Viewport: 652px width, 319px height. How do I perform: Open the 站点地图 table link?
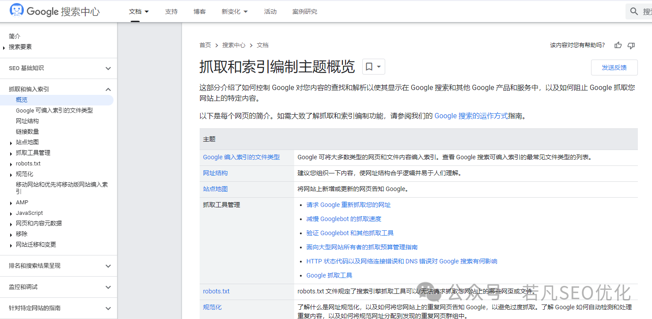pos(216,189)
